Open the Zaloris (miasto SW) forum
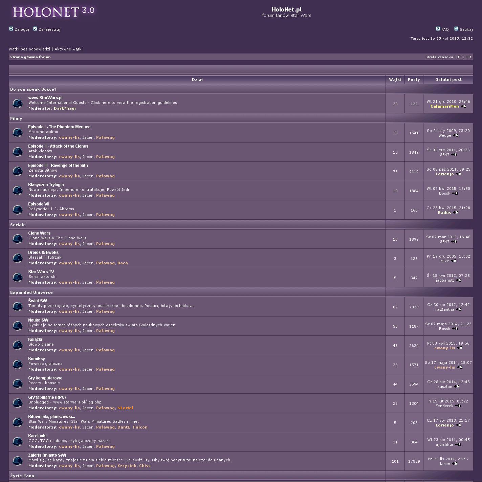The height and width of the screenshot is (482, 482). [47, 455]
